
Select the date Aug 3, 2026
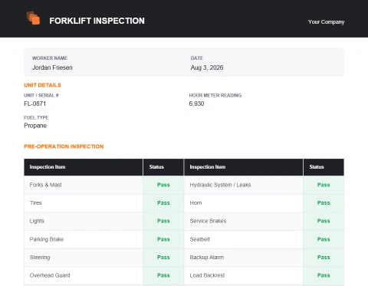(207, 67)
